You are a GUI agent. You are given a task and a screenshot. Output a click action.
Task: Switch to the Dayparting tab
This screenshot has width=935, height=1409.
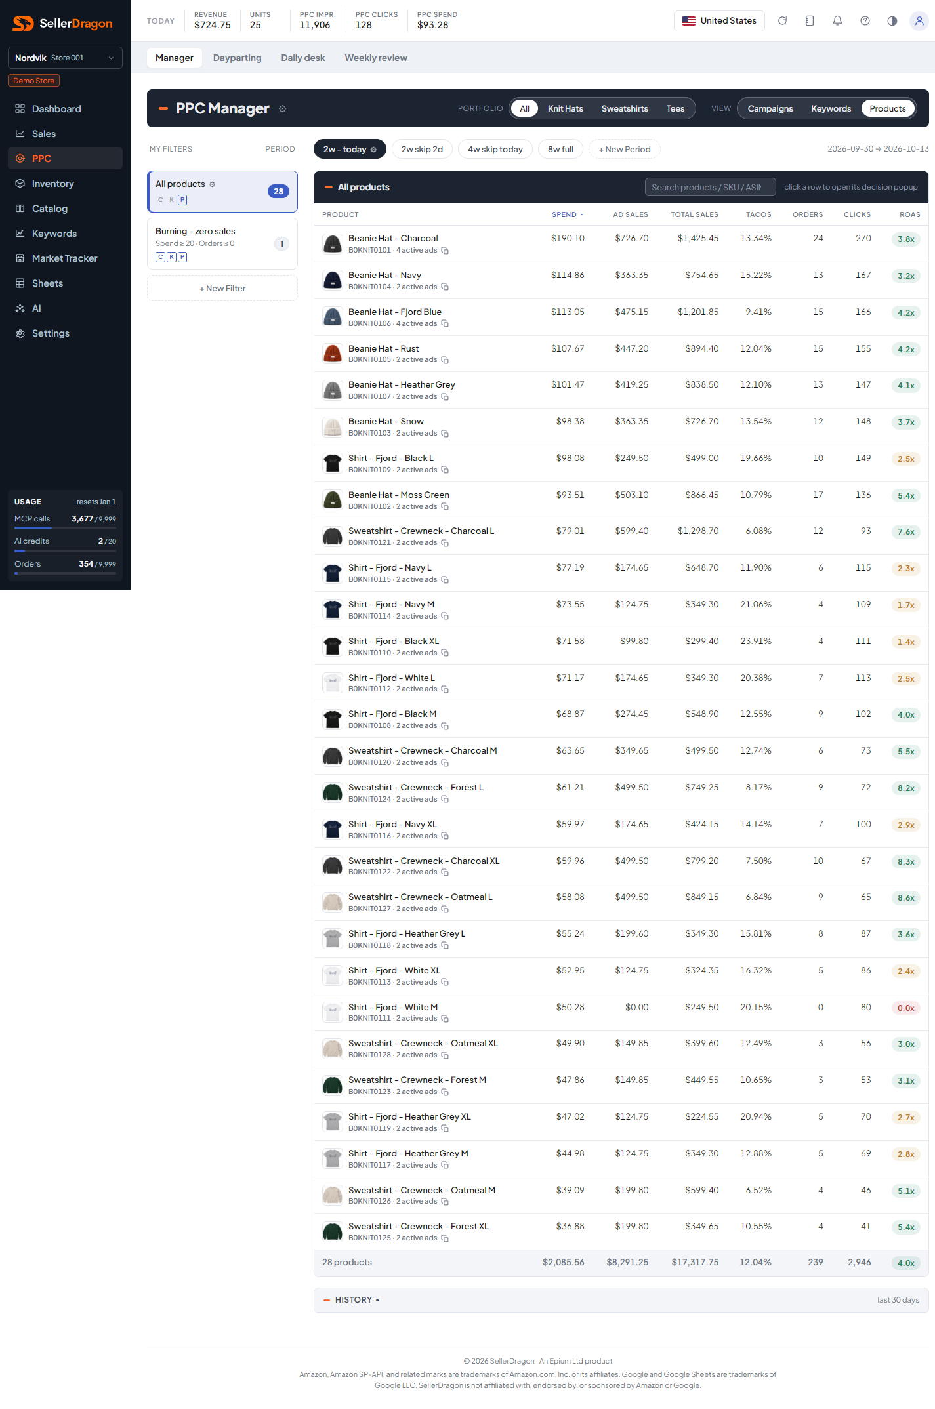tap(237, 58)
